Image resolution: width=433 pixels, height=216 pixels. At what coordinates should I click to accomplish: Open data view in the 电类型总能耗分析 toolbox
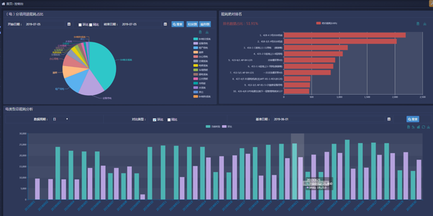408,127
